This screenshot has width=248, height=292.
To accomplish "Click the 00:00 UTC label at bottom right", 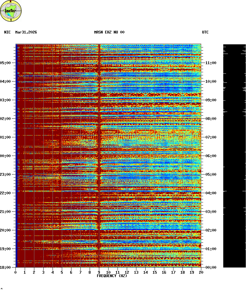I will pyautogui.click(x=211, y=268).
